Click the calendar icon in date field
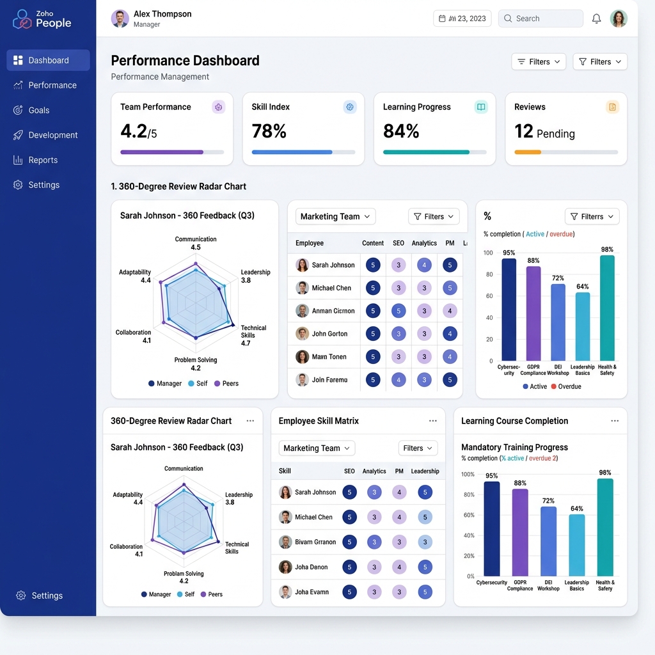Image resolution: width=655 pixels, height=655 pixels. 442,19
